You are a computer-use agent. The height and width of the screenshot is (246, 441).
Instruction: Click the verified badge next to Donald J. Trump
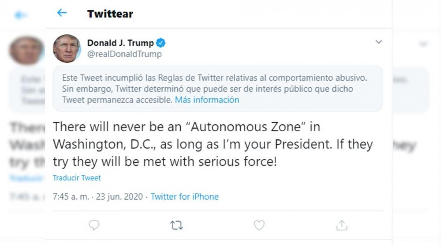coord(161,43)
